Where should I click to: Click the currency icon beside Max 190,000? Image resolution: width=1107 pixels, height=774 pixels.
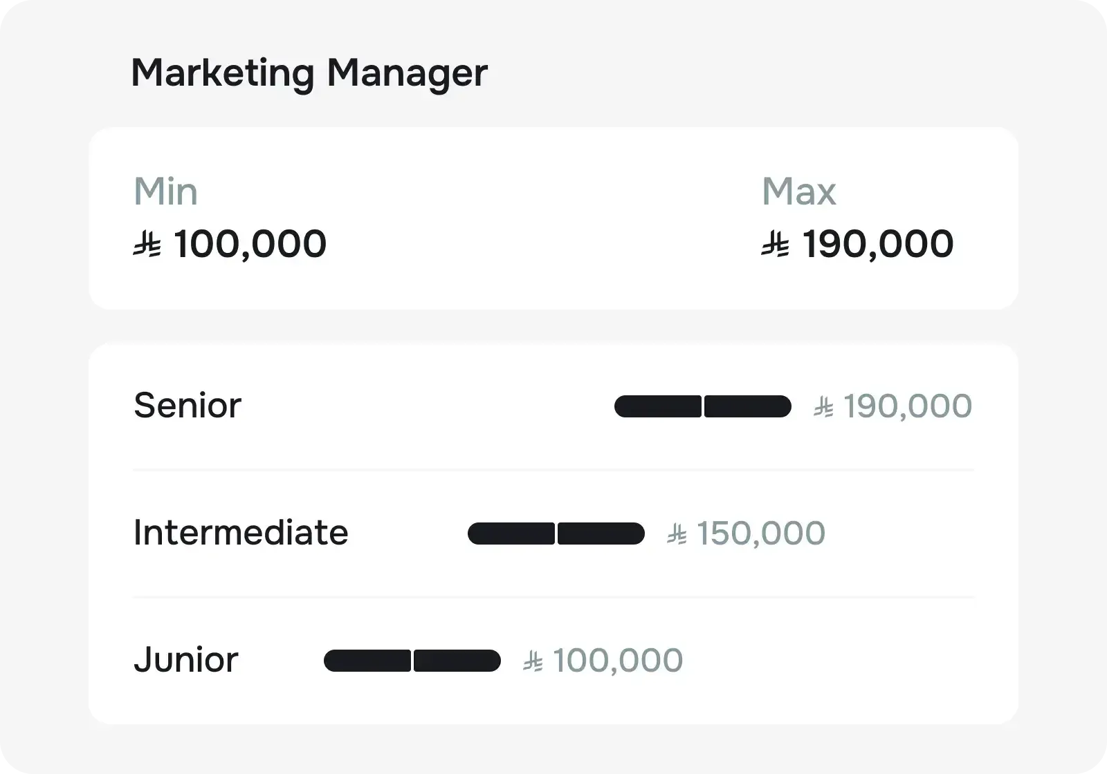pyautogui.click(x=775, y=245)
